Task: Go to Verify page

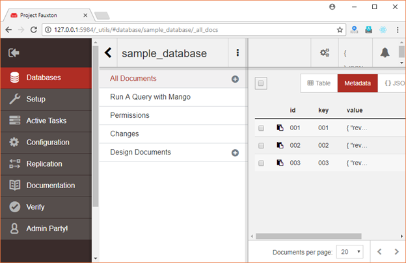Action: [46, 207]
